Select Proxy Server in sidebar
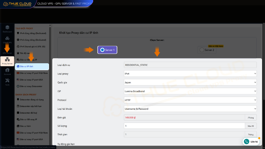265x149 pixels. point(7,61)
